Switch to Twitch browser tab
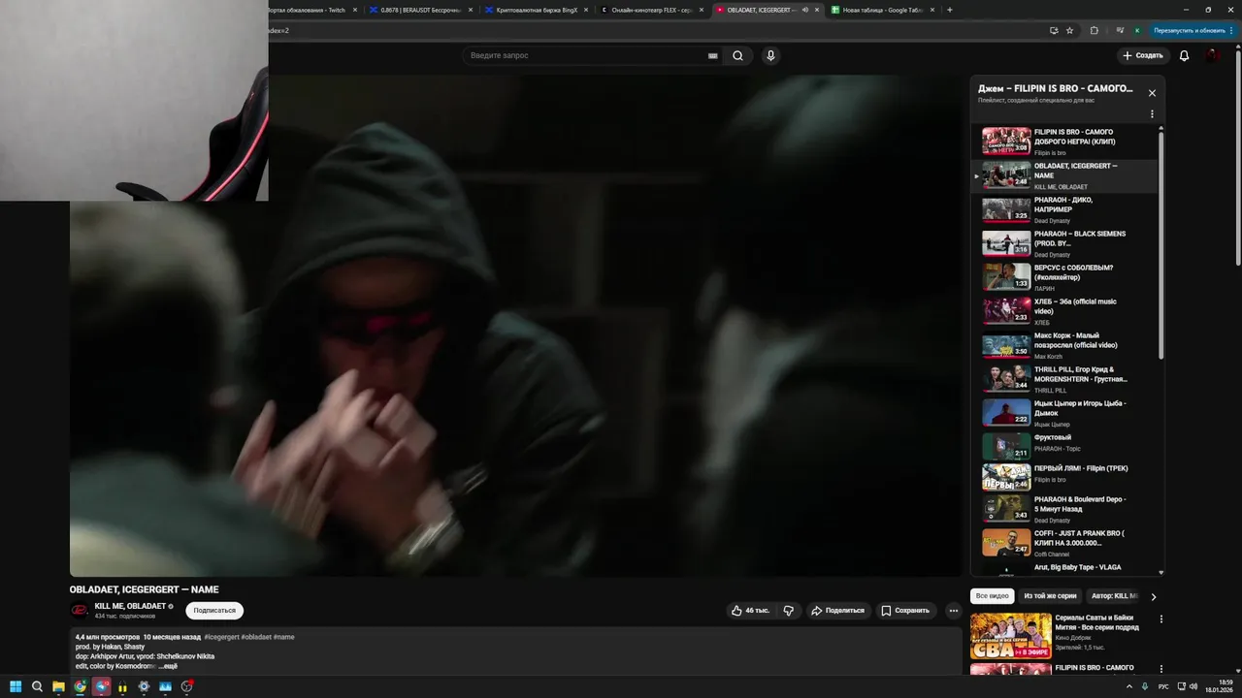Viewport: 1242px width, 698px height. (313, 10)
